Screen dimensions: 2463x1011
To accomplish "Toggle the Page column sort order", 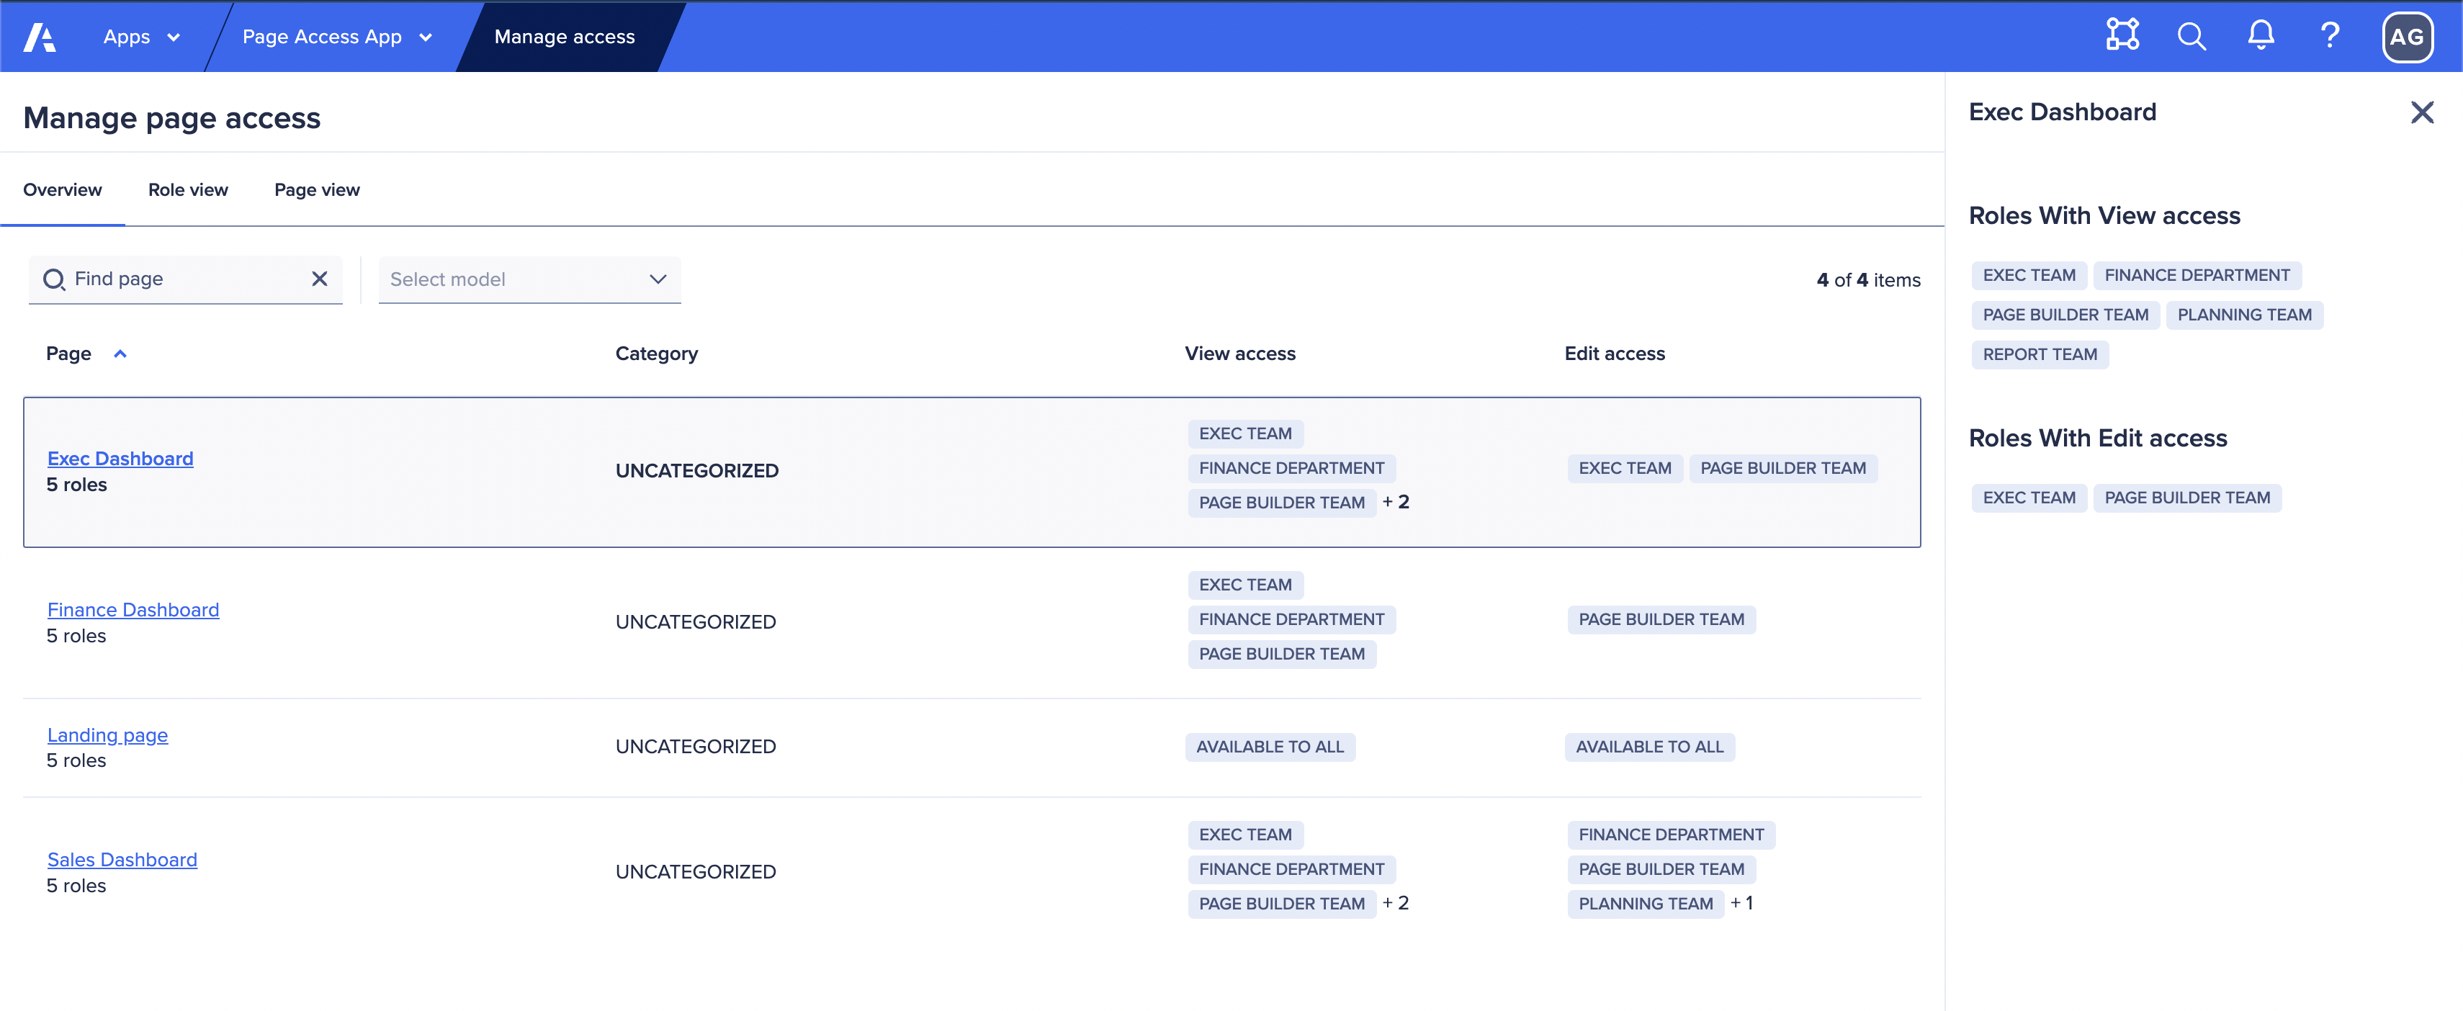I will [120, 353].
